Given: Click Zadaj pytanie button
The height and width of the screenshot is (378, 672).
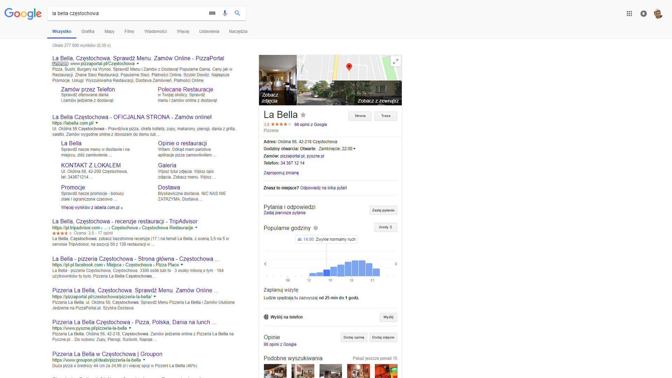Looking at the screenshot, I should click(x=383, y=210).
